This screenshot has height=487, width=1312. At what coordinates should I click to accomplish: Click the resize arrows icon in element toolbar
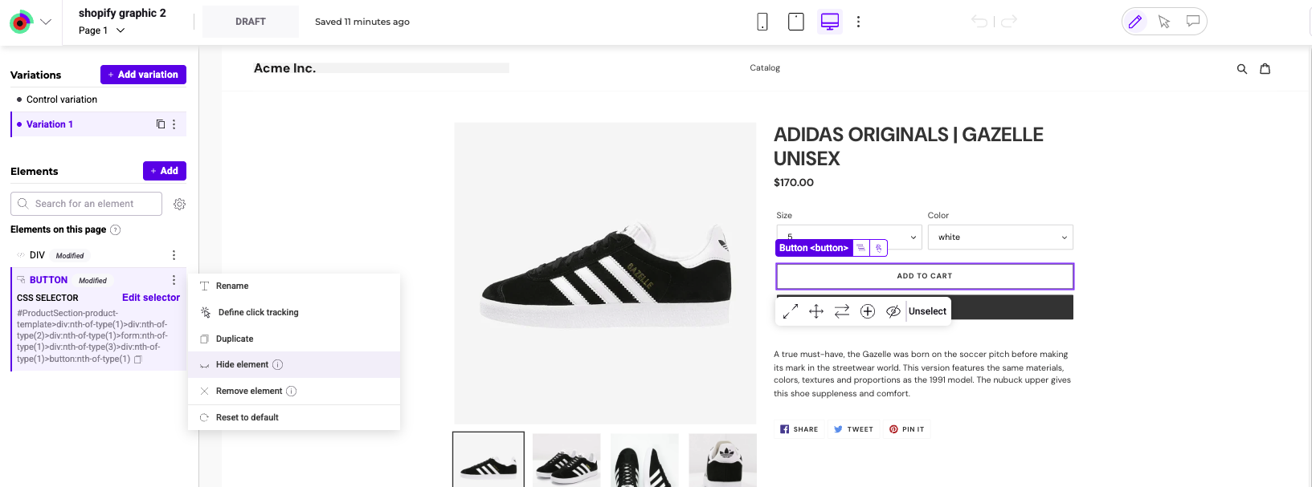[x=791, y=311]
